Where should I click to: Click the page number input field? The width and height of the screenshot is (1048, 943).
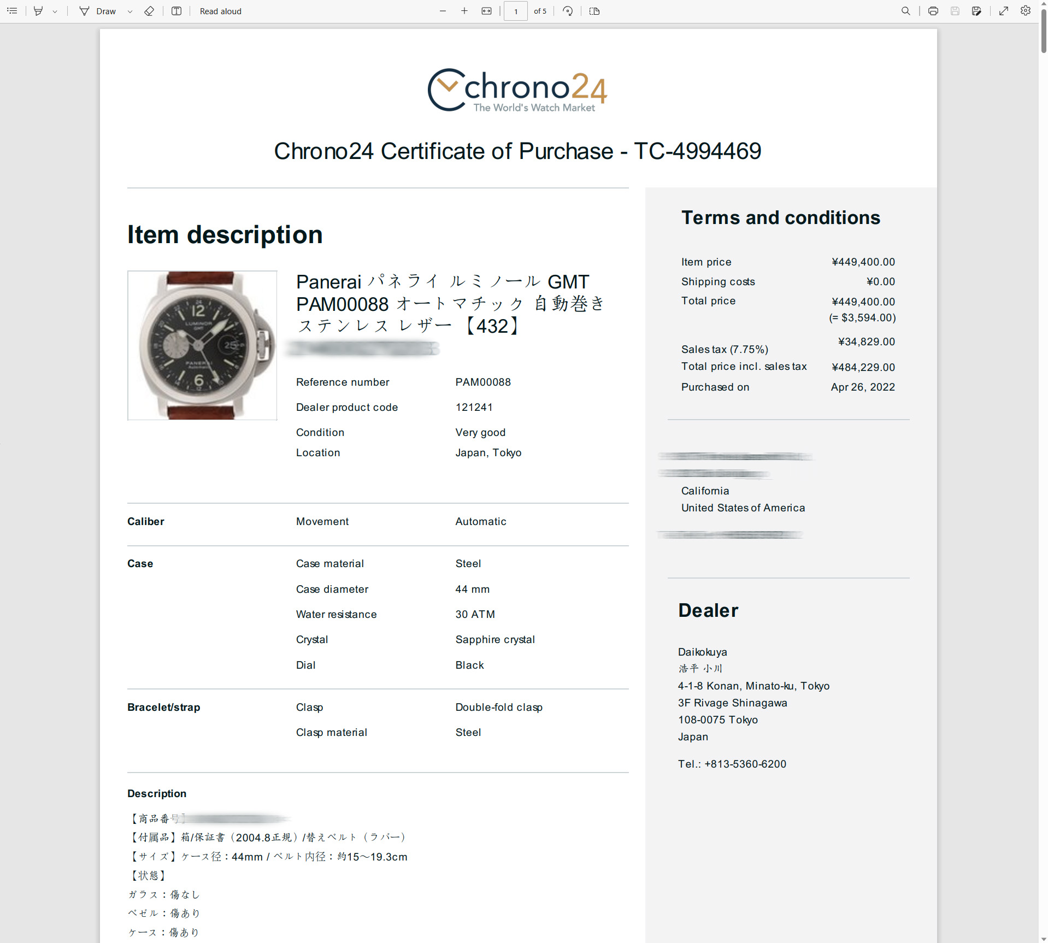515,11
